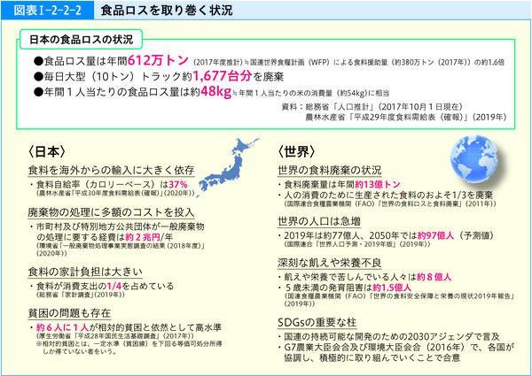The height and width of the screenshot is (376, 532).
Task: Click the footnote starting ※相対的貧困とは
Action: click(x=129, y=348)
